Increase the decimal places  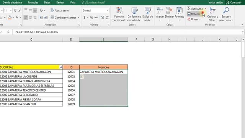[102, 18]
